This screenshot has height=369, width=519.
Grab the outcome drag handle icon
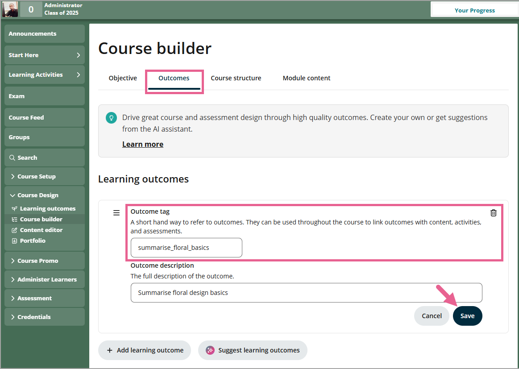(116, 213)
